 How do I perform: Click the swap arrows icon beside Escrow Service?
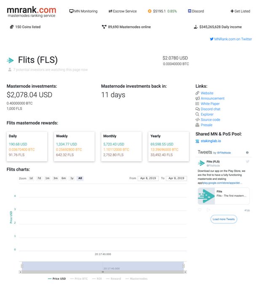point(110,11)
